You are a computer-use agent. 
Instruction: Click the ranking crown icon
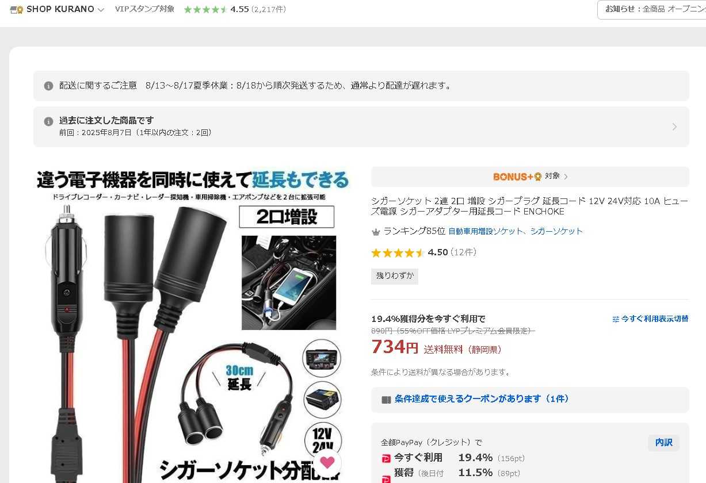point(376,232)
